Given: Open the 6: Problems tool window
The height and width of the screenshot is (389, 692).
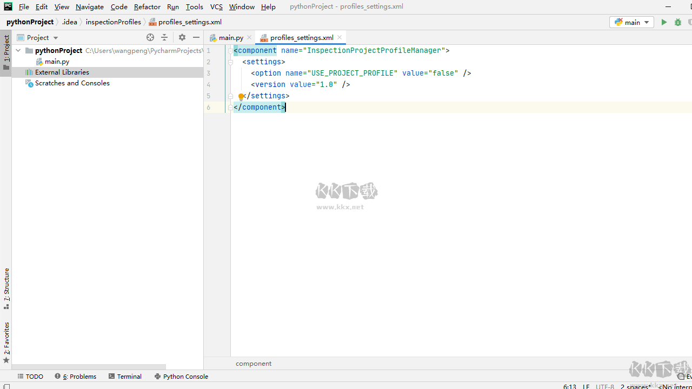Looking at the screenshot, I should [x=76, y=377].
